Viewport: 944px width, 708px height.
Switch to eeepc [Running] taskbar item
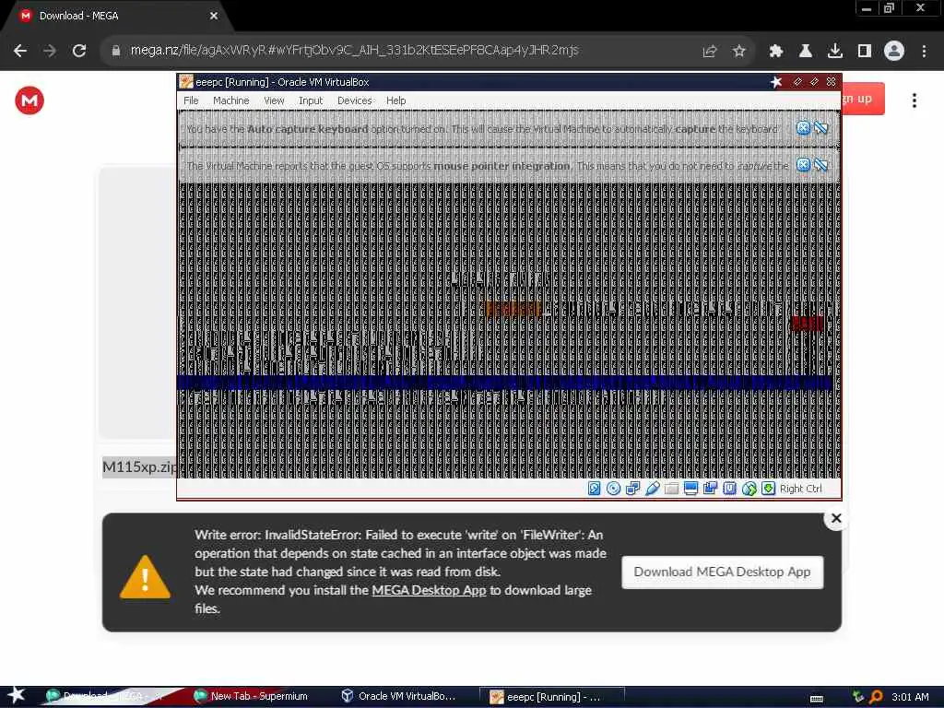551,697
